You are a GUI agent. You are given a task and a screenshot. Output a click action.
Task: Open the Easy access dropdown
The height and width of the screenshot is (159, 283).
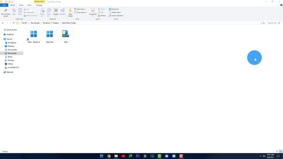80,12
